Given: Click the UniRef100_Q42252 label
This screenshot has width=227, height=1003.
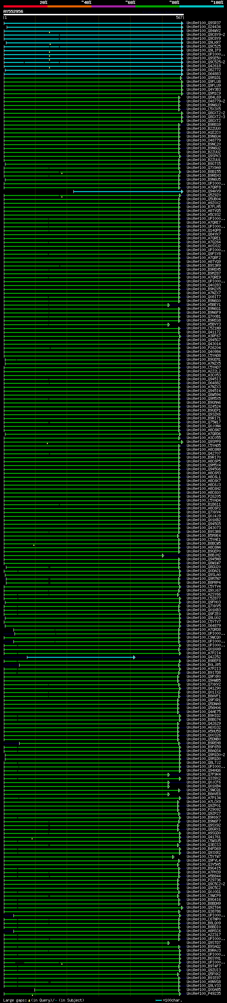Looking at the screenshot, I should tap(204, 657).
